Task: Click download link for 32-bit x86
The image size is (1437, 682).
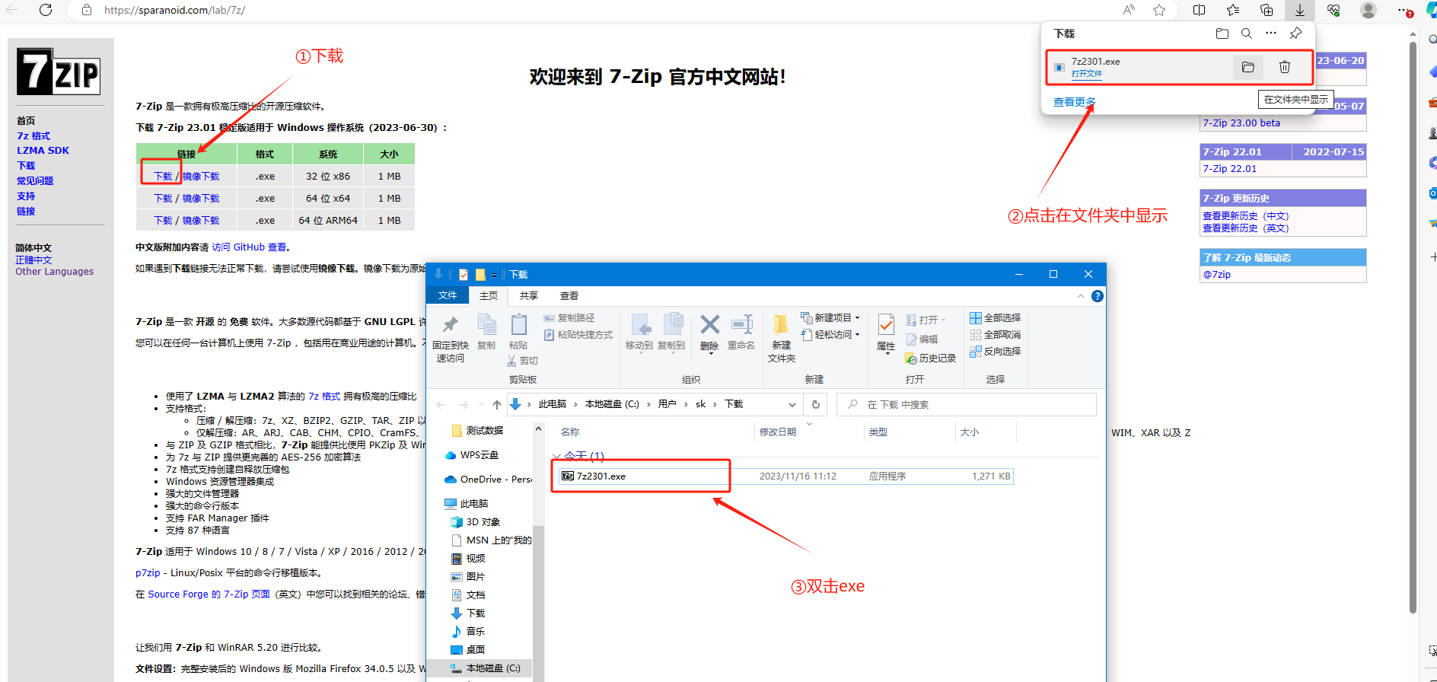Action: click(x=163, y=177)
